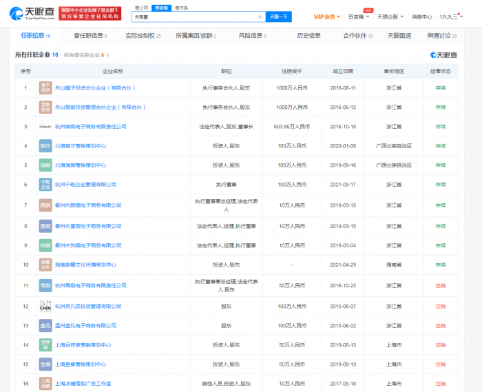Click the 千屹企业 badge icon in row 6

tap(45, 185)
